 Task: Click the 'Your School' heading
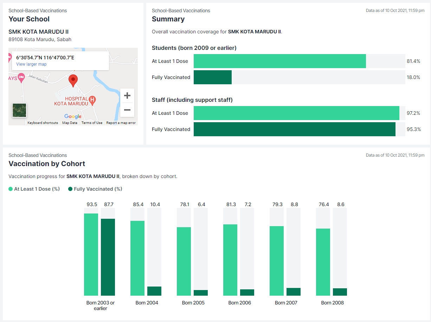(x=29, y=19)
